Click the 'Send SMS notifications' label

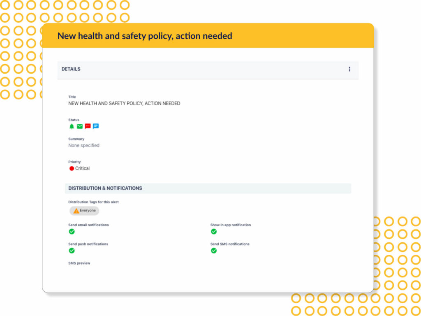click(x=230, y=244)
